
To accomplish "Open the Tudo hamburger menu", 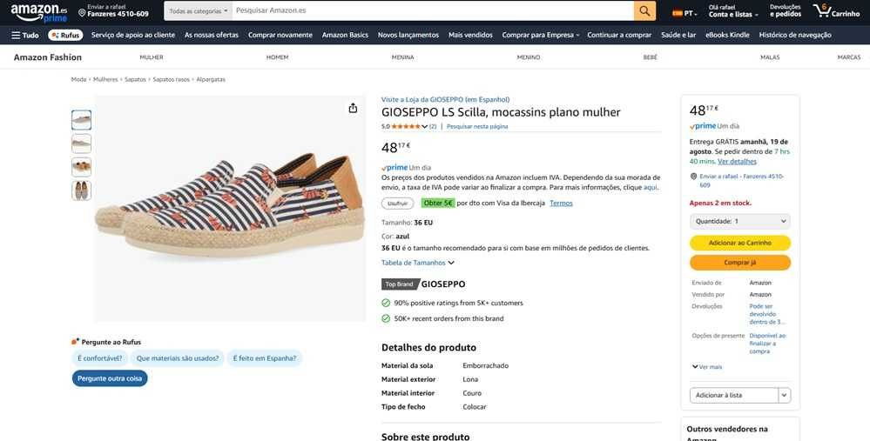I will click(x=25, y=35).
